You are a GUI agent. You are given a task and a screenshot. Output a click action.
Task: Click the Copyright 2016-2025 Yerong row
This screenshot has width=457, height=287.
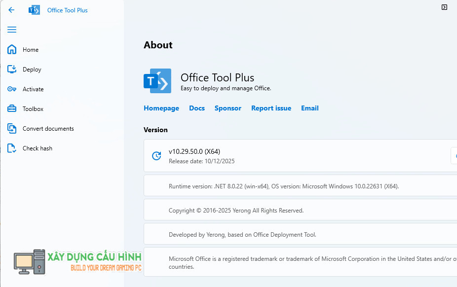point(236,210)
